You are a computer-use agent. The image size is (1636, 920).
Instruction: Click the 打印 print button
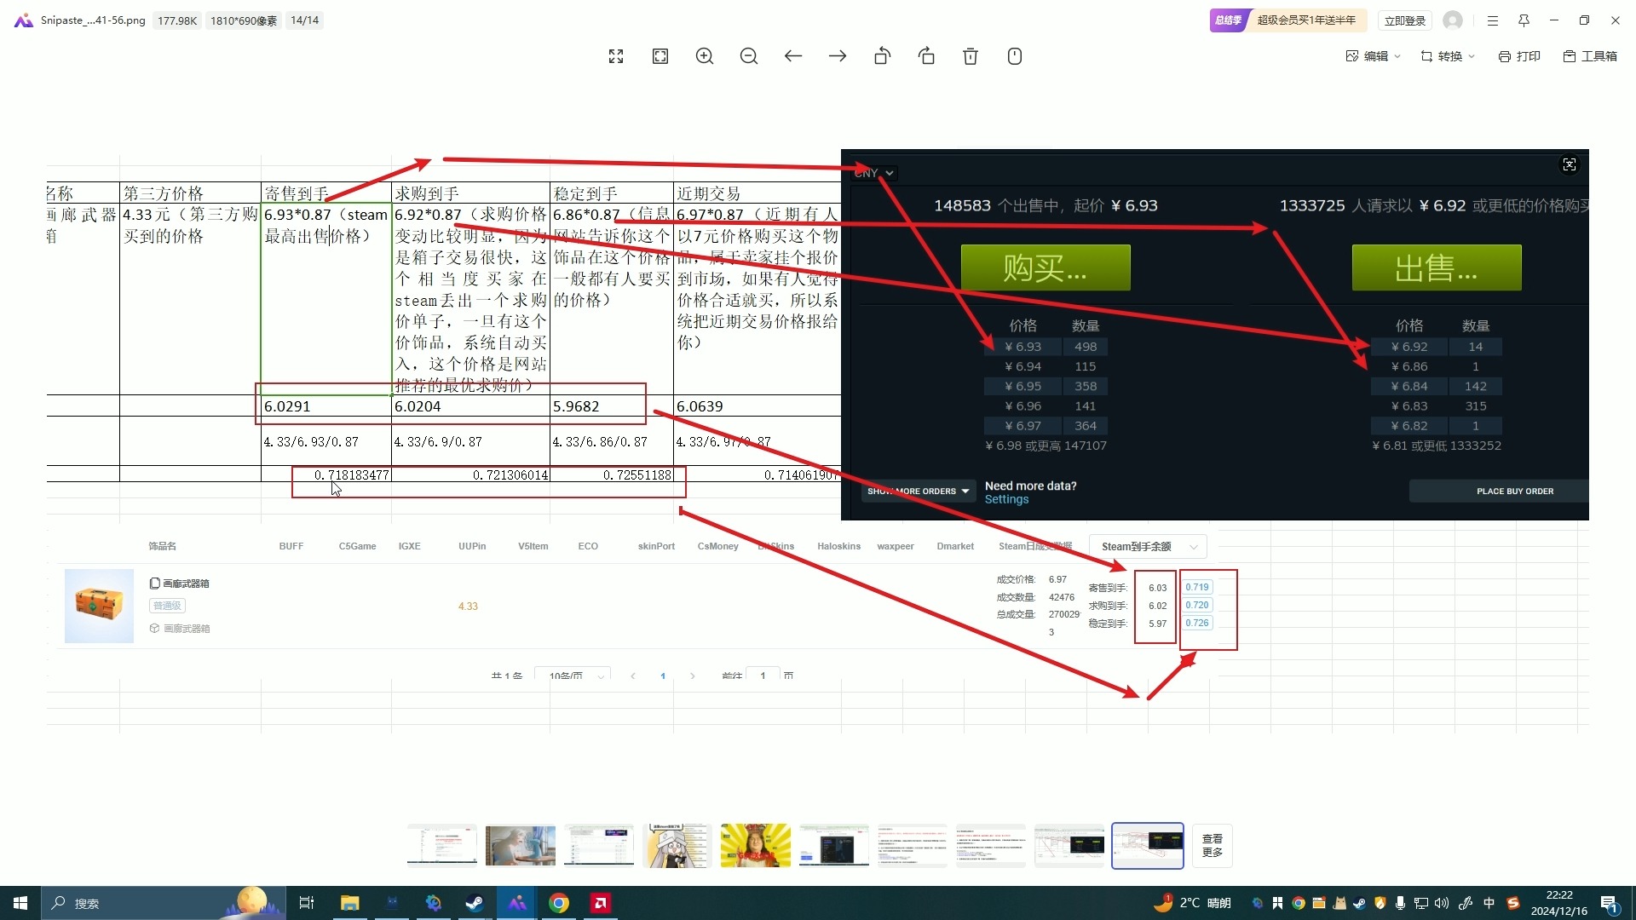click(1519, 56)
